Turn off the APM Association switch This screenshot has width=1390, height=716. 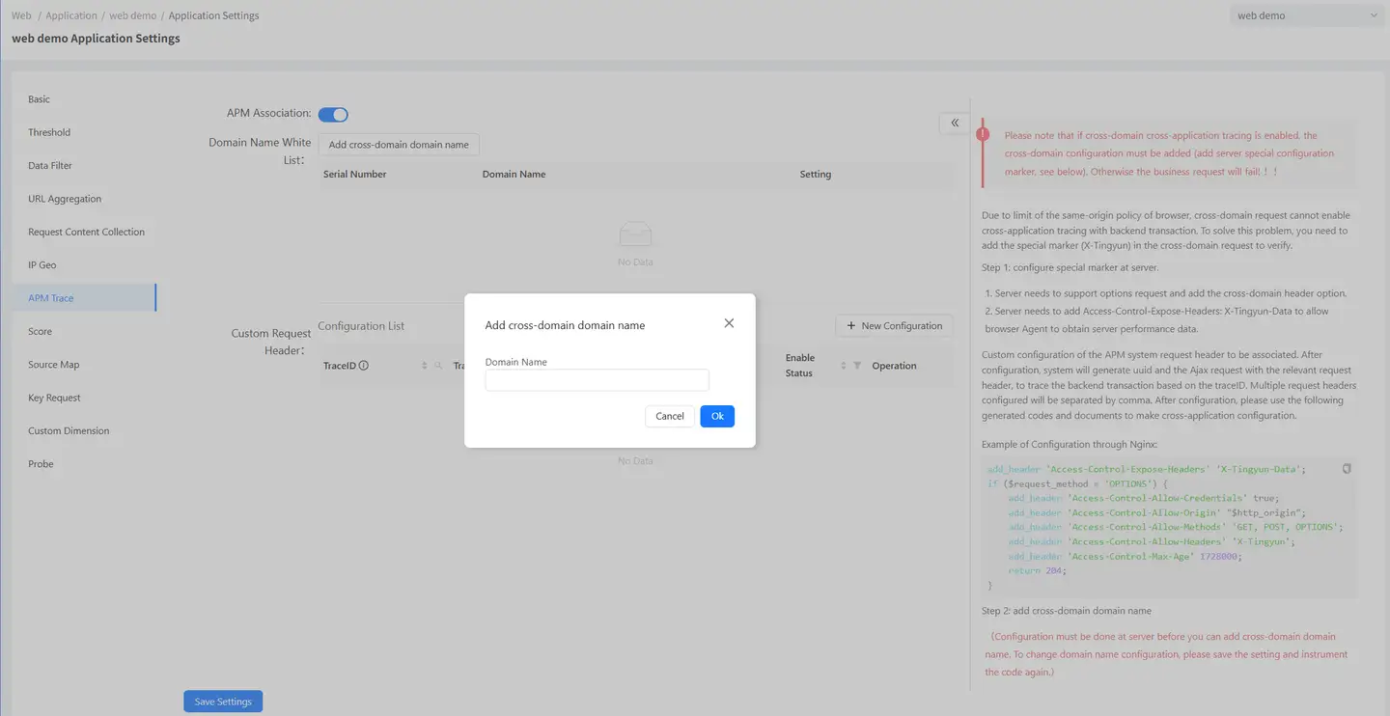pyautogui.click(x=333, y=115)
